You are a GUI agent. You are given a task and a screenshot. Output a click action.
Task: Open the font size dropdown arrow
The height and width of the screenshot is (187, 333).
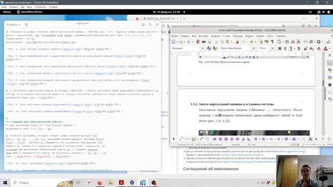coord(272,48)
